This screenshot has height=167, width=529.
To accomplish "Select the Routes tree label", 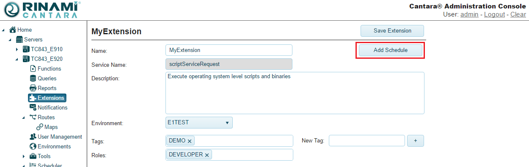I will (x=46, y=118).
